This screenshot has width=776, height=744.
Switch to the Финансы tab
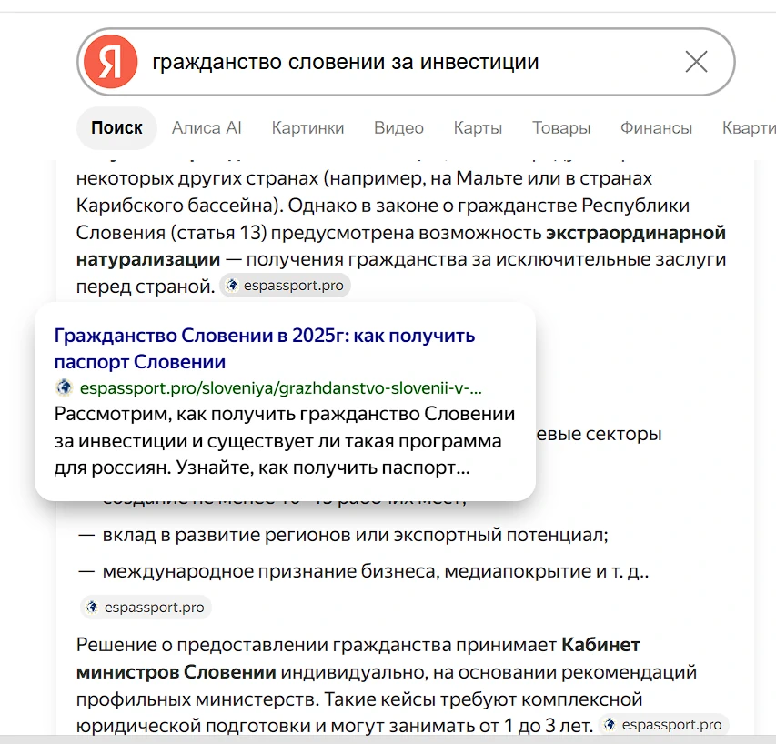(656, 128)
